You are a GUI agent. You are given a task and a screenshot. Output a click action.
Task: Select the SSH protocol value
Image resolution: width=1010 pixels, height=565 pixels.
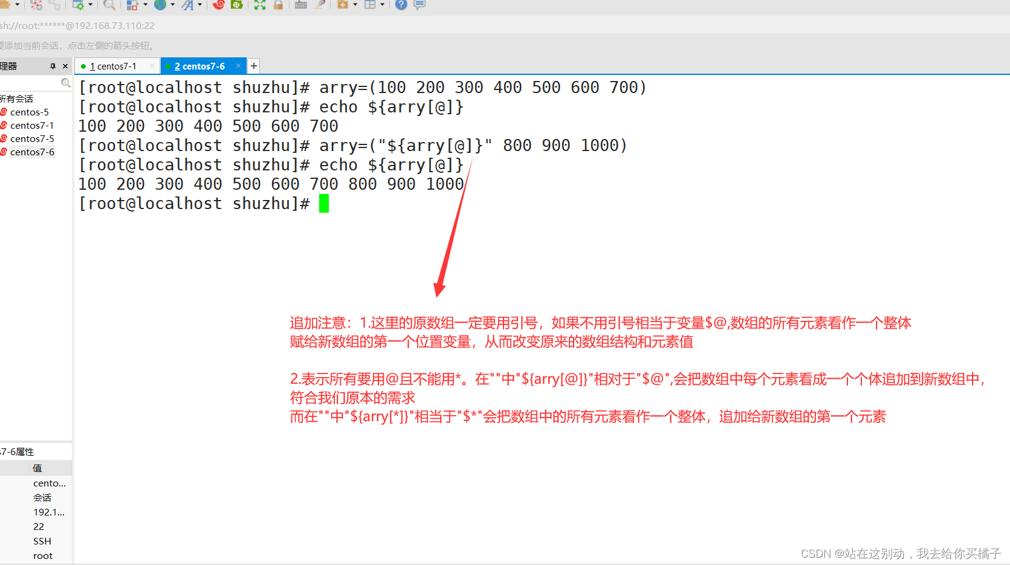(x=42, y=541)
